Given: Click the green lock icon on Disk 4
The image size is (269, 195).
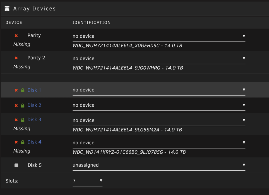Looking at the screenshot, I should coord(23,142).
